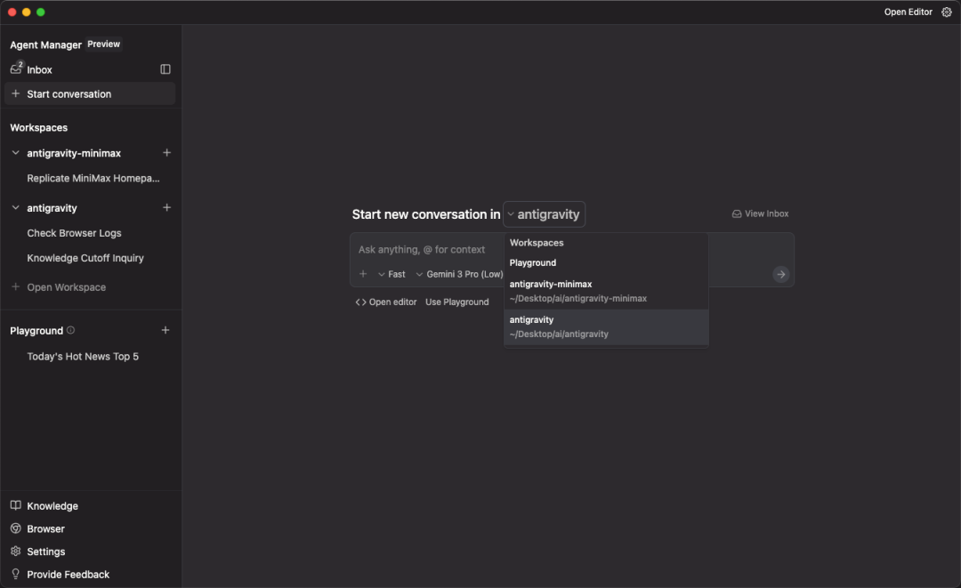Open the Gemini 3 Pro model dropdown
Image resolution: width=961 pixels, height=588 pixels.
[x=459, y=274]
